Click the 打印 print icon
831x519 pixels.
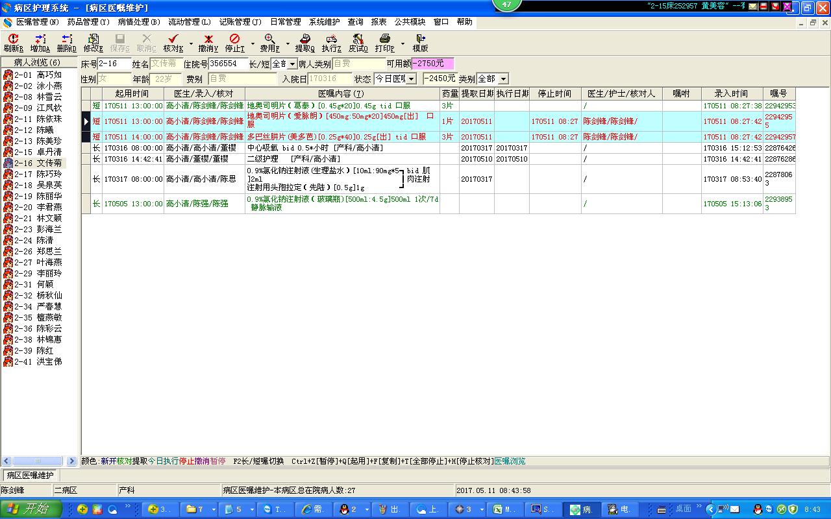[x=384, y=39]
